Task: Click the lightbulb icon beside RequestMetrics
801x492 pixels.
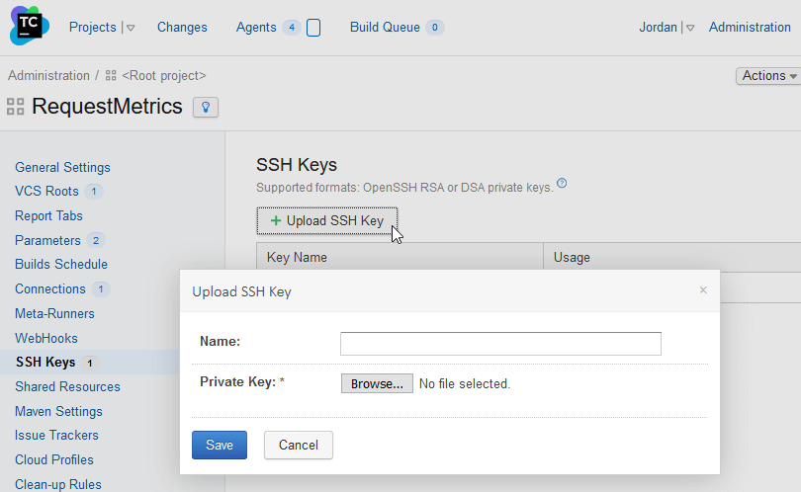Action: (206, 107)
